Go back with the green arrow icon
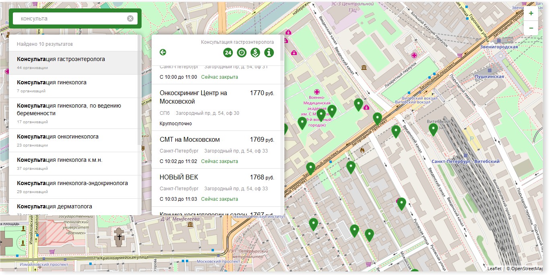 (x=163, y=52)
